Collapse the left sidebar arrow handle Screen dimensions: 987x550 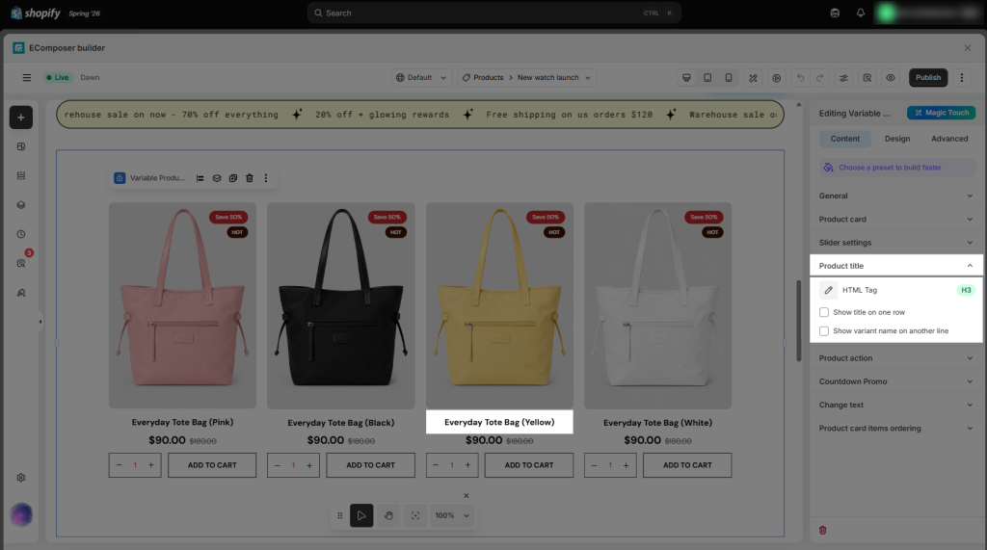[x=40, y=322]
